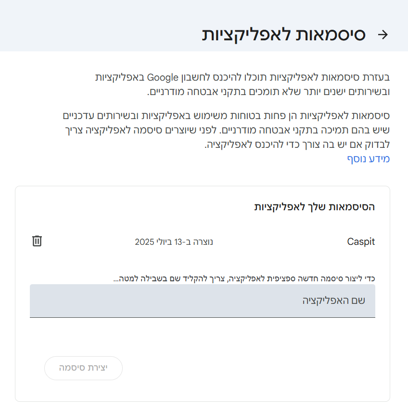Click the blank area right of create button
Image resolution: width=408 pixels, height=409 pixels.
coord(250,368)
